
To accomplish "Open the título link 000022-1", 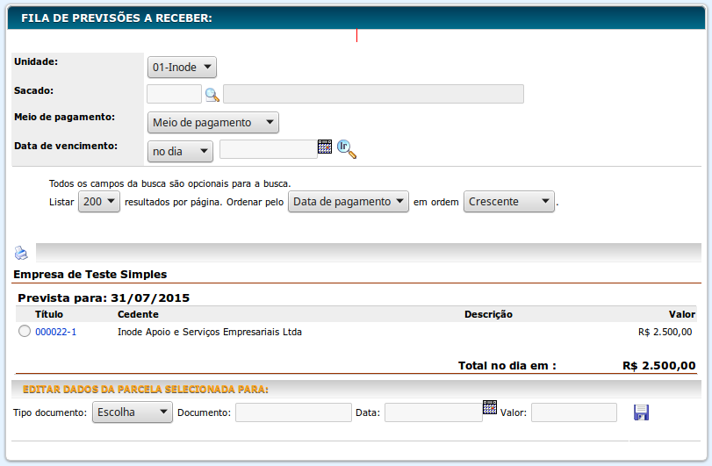I will point(55,332).
